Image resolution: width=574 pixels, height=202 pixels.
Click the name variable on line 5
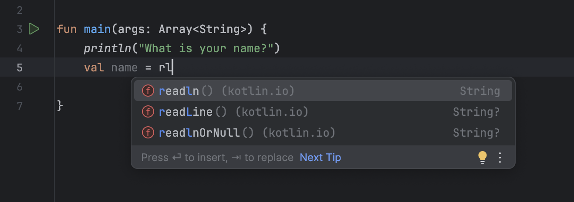pos(124,67)
